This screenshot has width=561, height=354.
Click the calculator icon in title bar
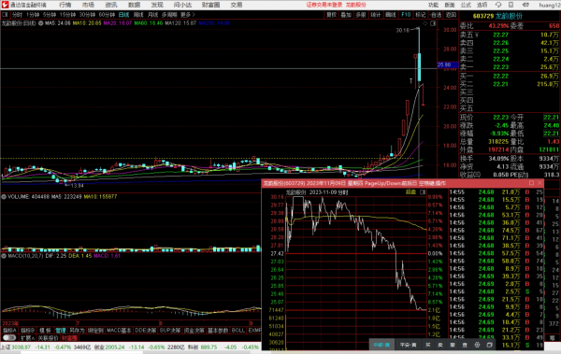(x=511, y=5)
